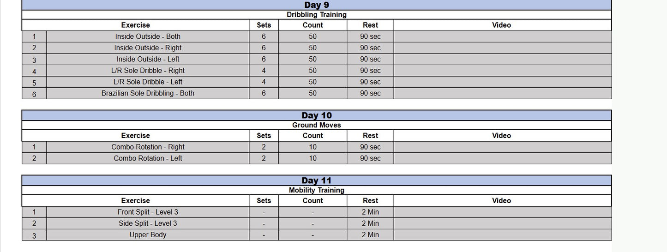The width and height of the screenshot is (667, 252).
Task: Select the Dribbling Training title cell
Action: 317,15
